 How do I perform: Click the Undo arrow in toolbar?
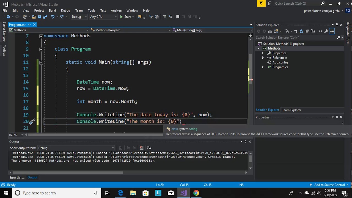point(53,17)
